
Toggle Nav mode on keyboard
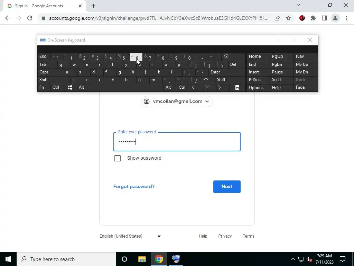[306, 56]
